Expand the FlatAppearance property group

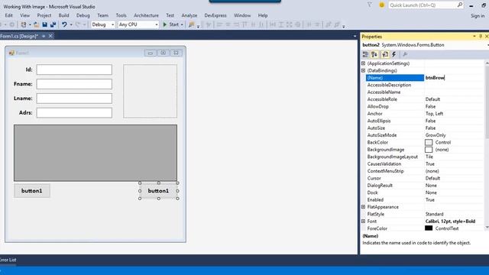coord(364,207)
